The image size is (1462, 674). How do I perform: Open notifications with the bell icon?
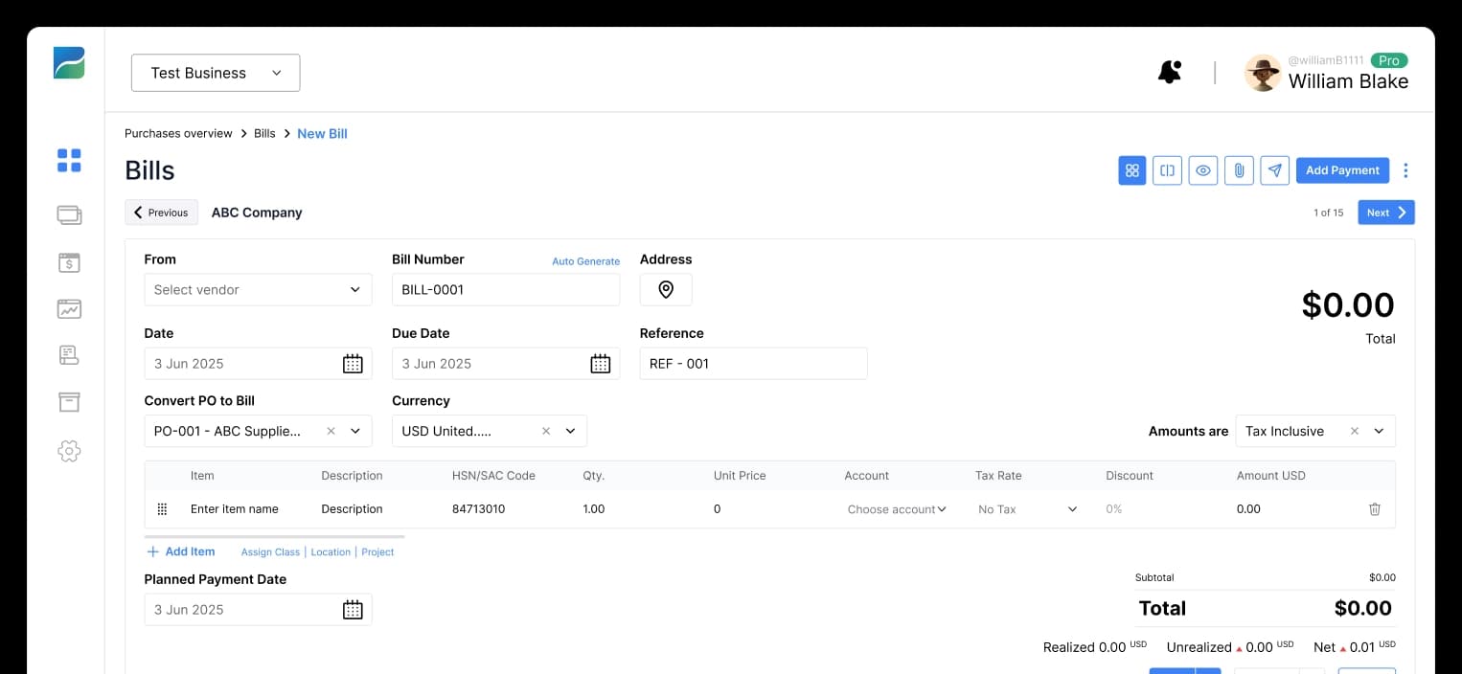[x=1169, y=72]
